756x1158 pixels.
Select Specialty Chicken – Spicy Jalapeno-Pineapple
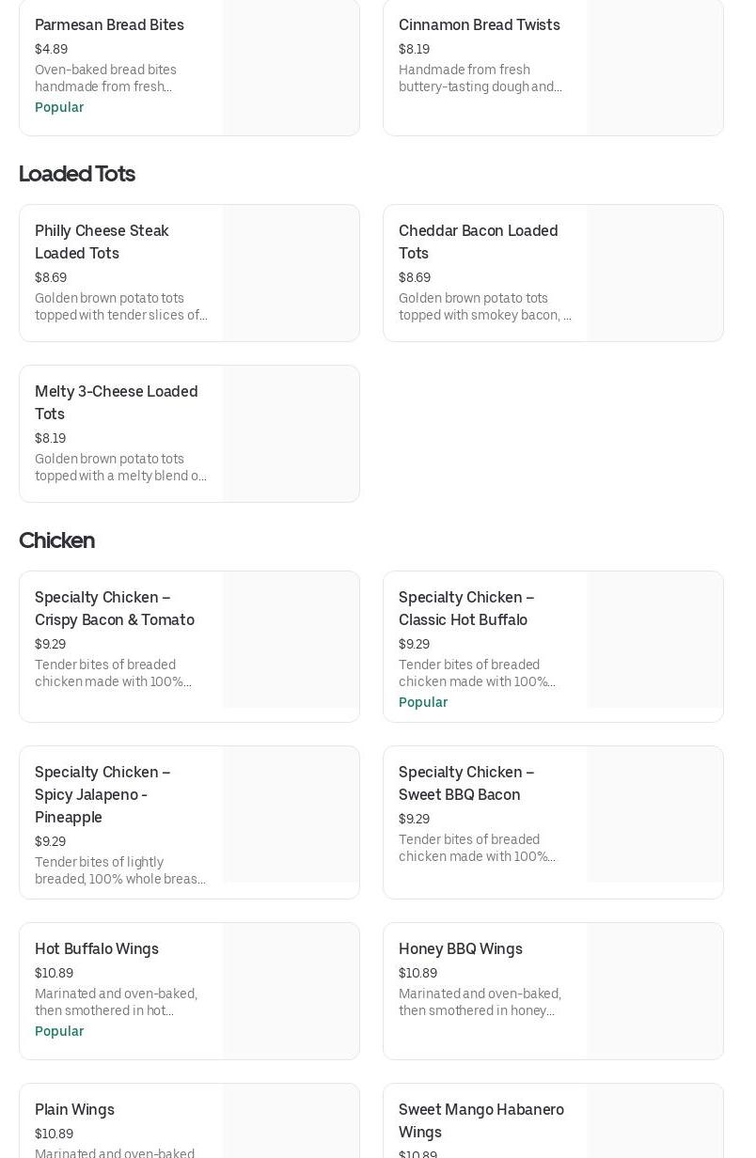point(102,794)
